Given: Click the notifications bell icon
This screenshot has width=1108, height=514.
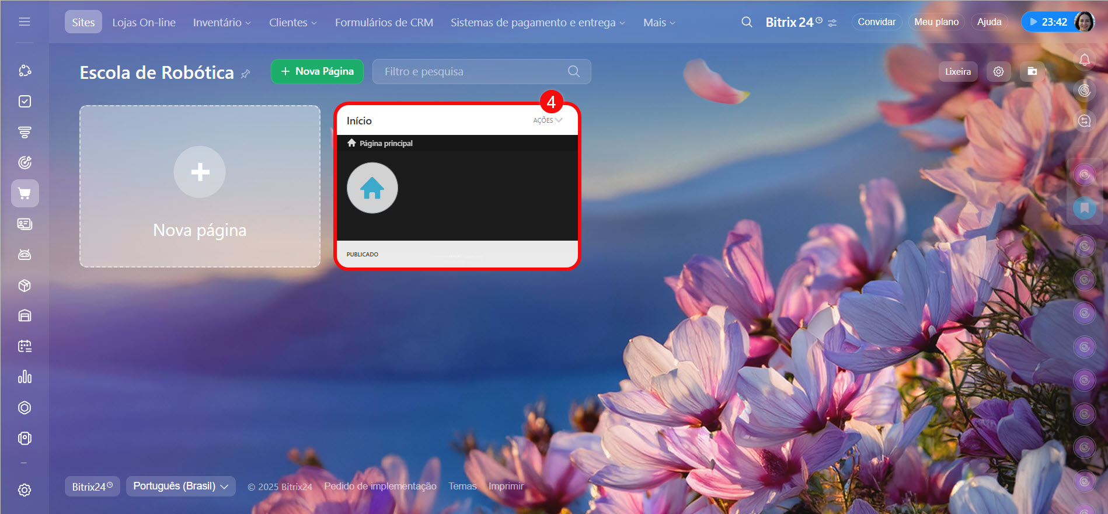Looking at the screenshot, I should point(1084,60).
